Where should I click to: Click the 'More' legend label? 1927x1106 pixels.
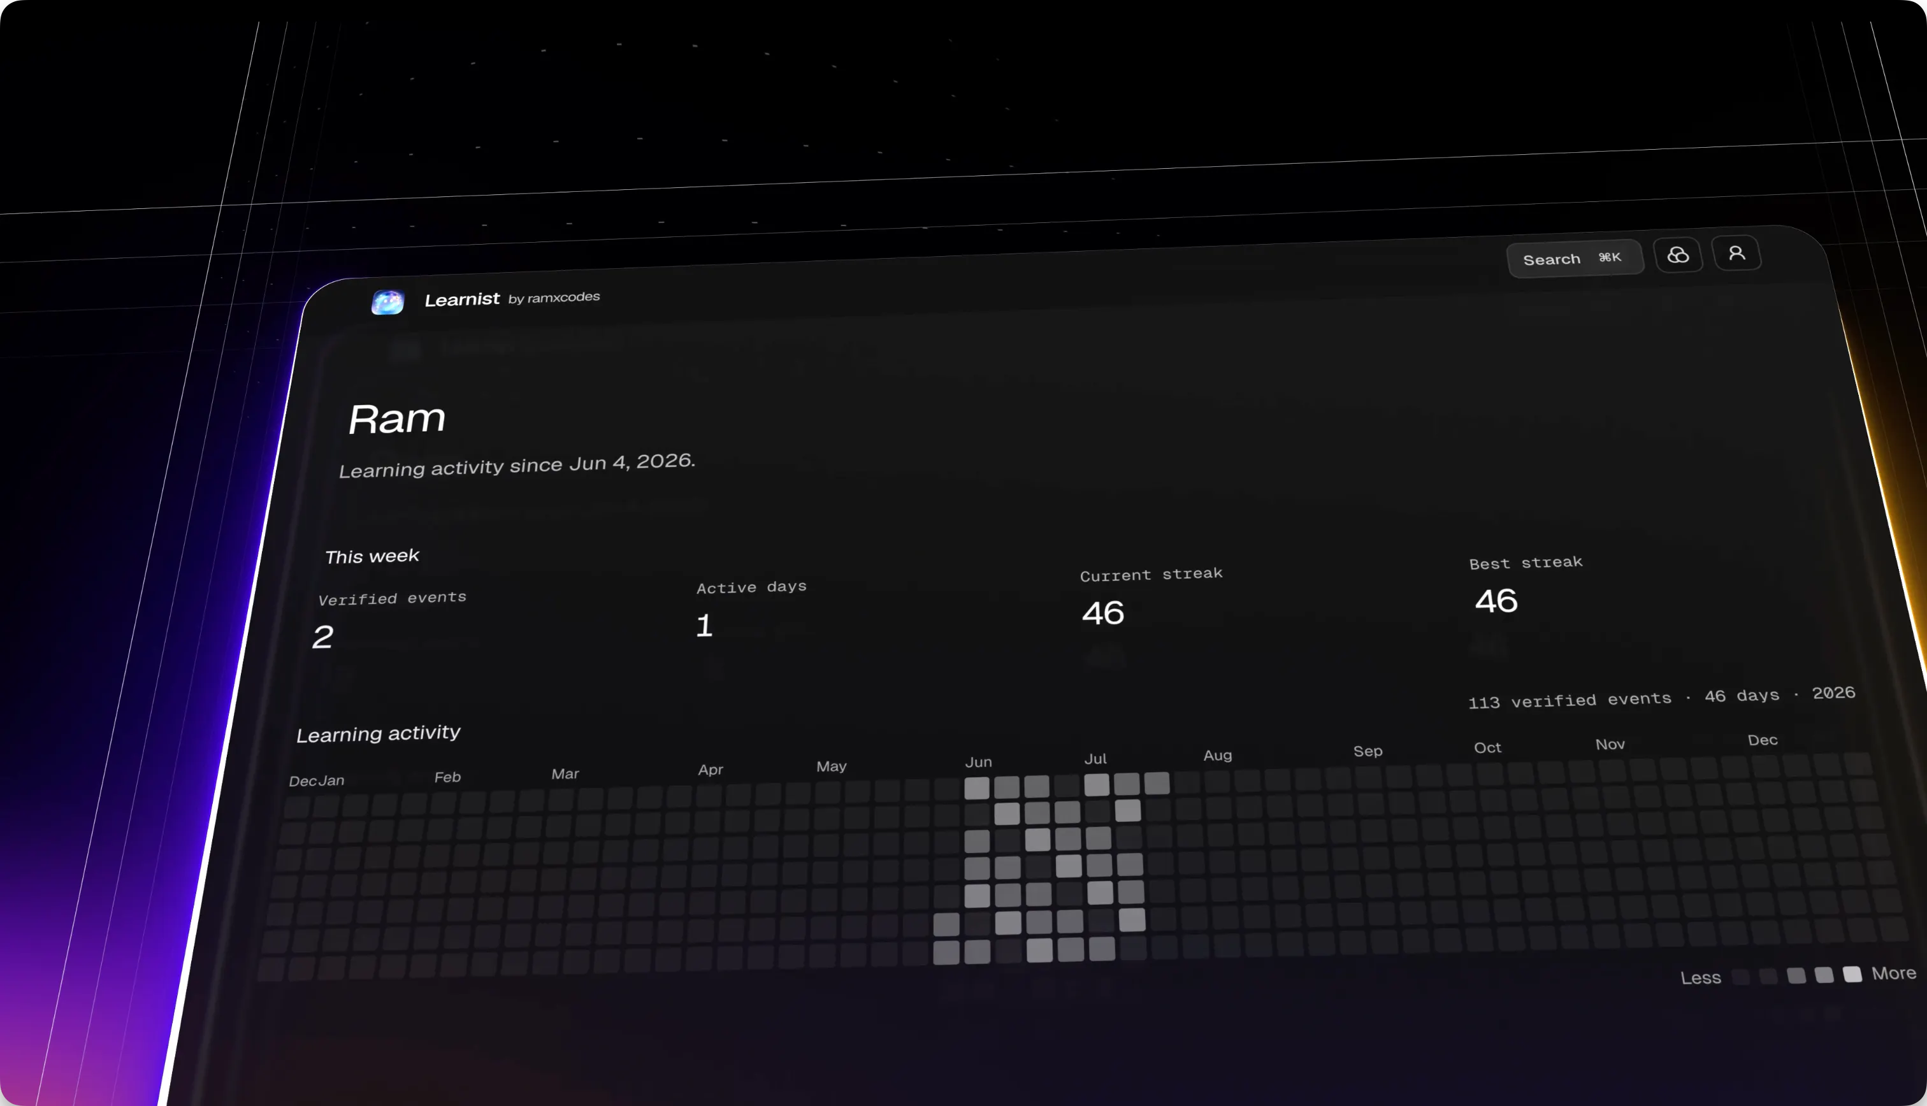[1894, 973]
